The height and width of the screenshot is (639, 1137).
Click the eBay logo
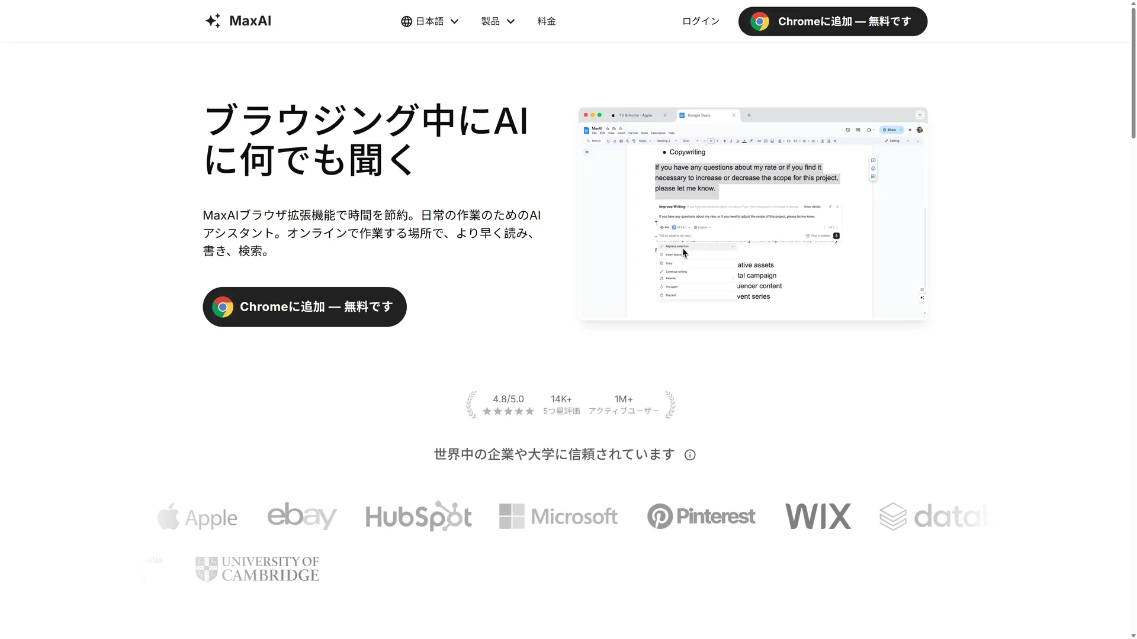302,516
